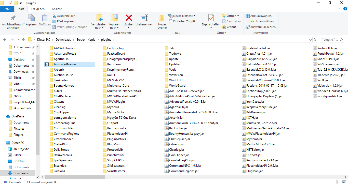
Task: Open recent locations dropdown beside forward arrow
Action: coord(18,40)
